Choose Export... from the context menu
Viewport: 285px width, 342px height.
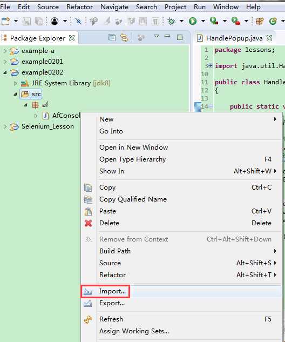coord(181,303)
